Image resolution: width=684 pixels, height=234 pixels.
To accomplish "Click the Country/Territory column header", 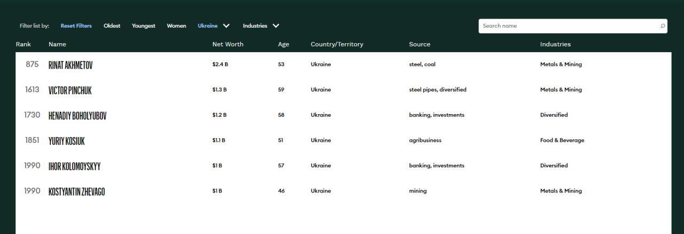I will point(337,44).
